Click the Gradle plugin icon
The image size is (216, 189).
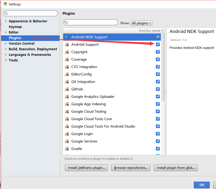tap(67, 149)
